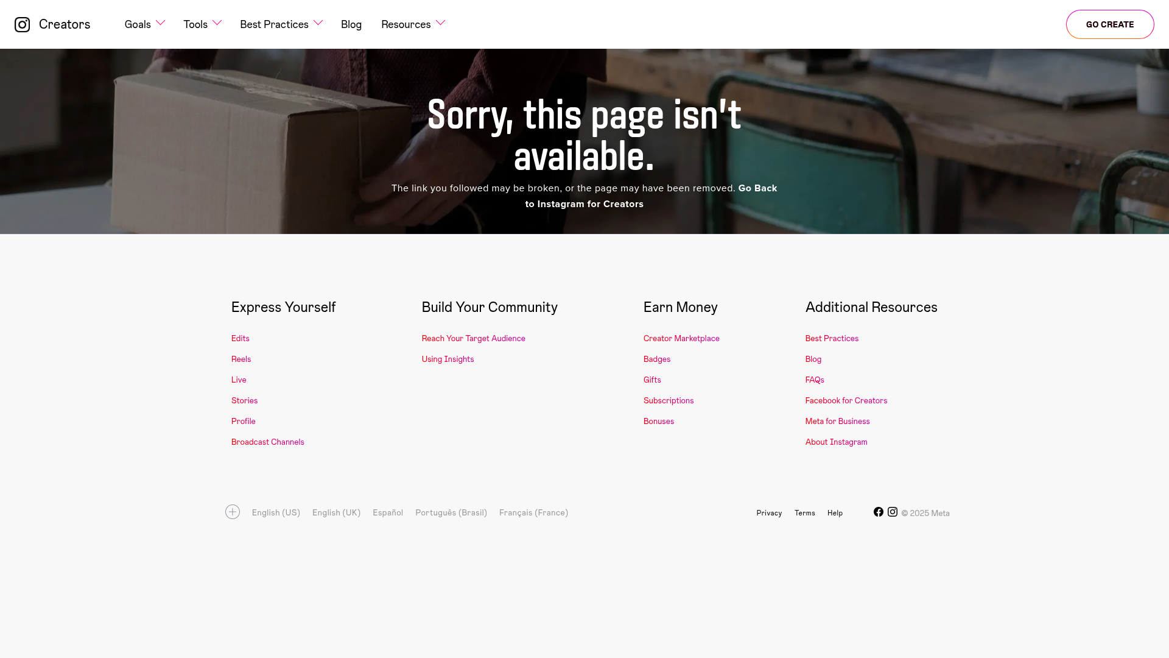Expand the Best Practices dropdown menu
1169x658 pixels.
coord(281,24)
